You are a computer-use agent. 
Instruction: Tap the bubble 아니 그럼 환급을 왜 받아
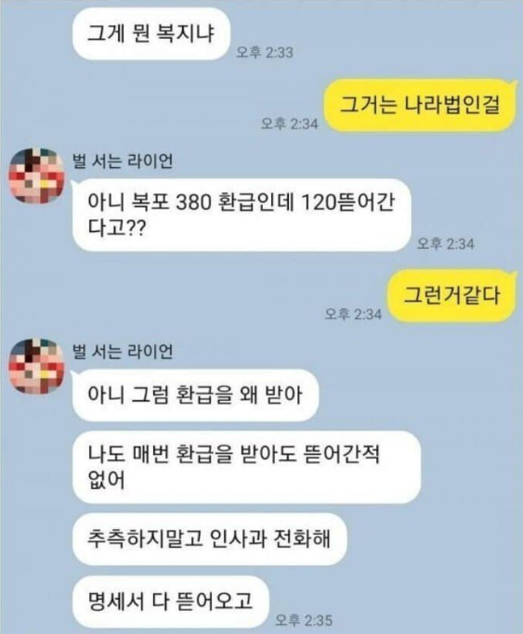(x=195, y=395)
